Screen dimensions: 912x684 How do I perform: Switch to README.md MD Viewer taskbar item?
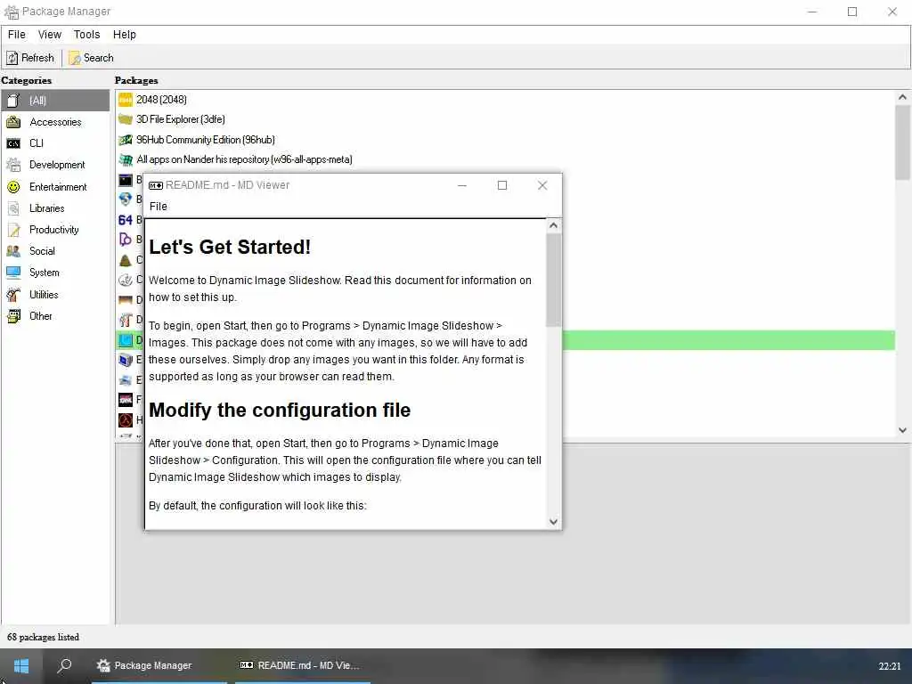(x=303, y=665)
